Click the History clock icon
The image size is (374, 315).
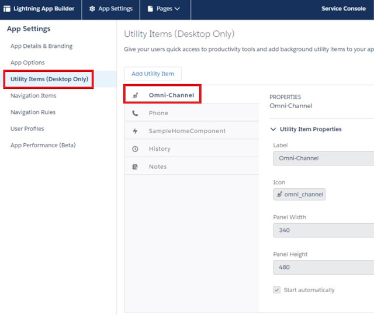pos(135,149)
